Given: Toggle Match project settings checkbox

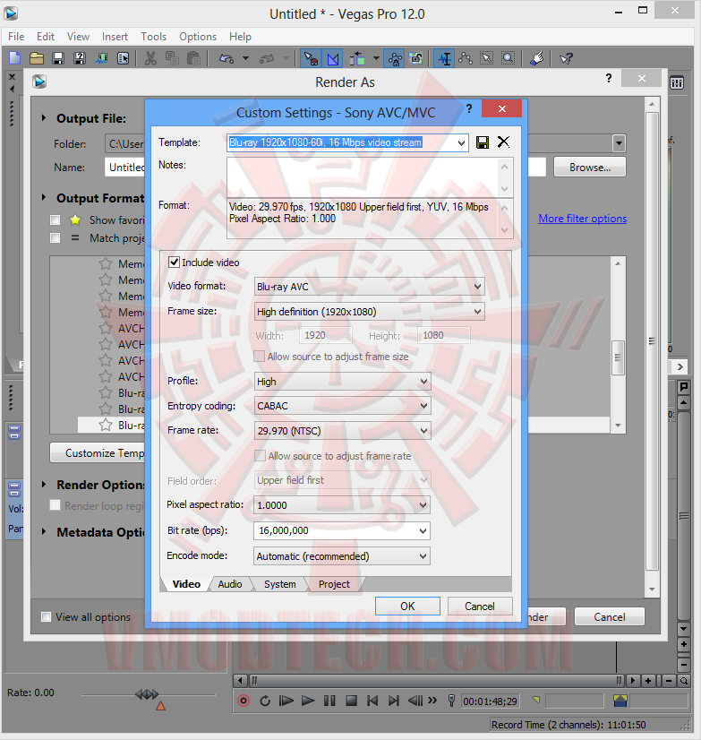Looking at the screenshot, I should [56, 238].
